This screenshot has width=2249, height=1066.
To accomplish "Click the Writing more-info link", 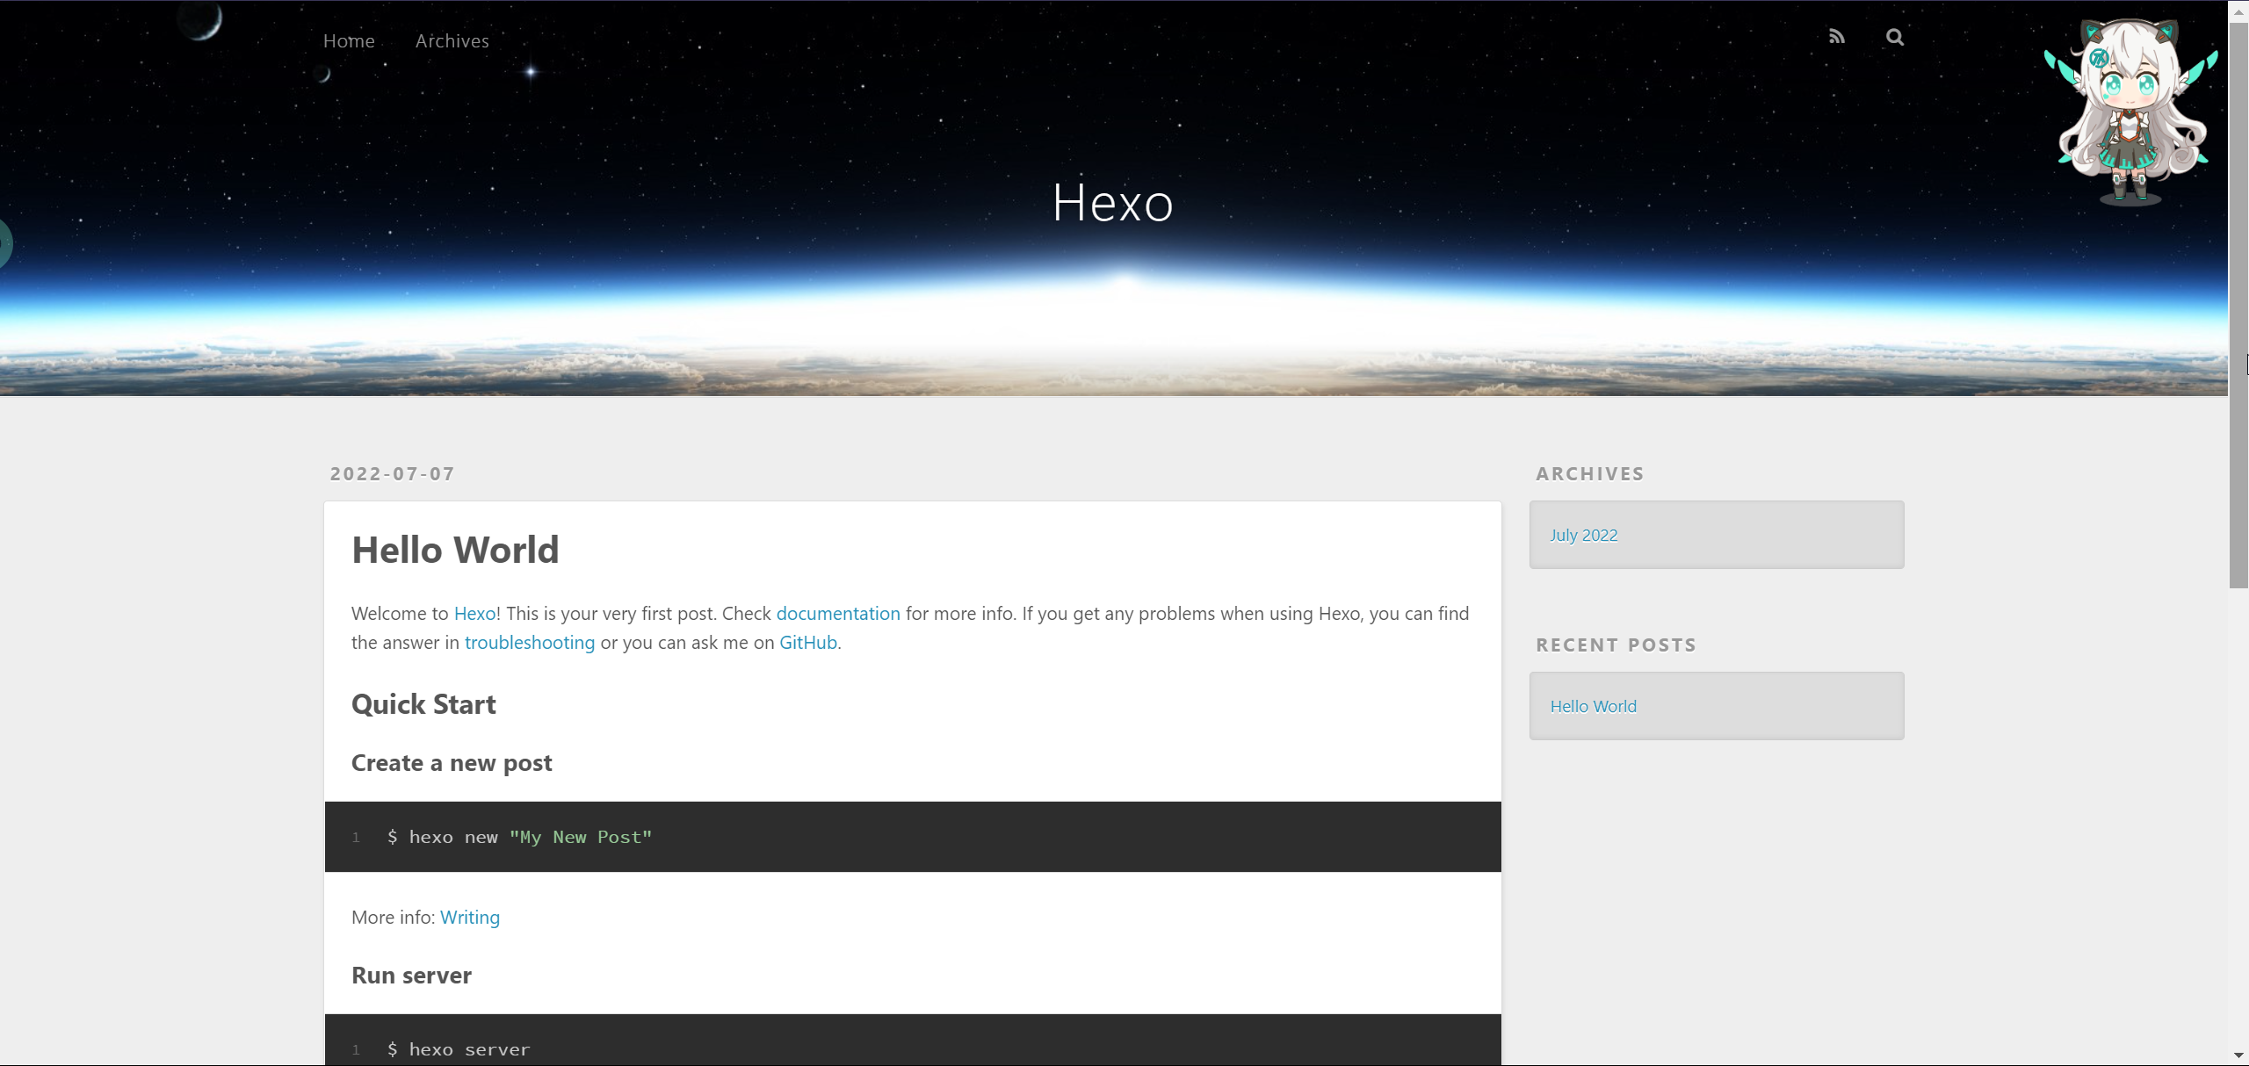I will (469, 918).
